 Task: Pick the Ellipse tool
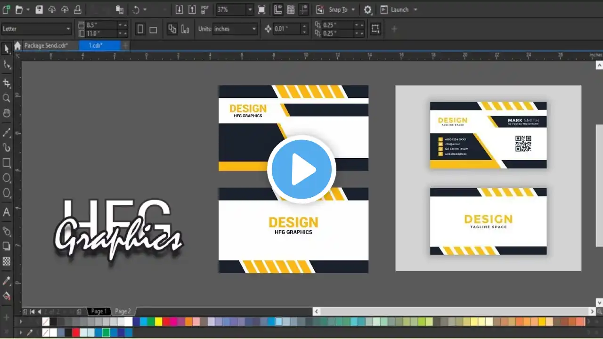point(7,178)
